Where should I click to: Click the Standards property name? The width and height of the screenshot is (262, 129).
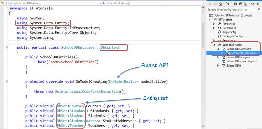coord(100,111)
